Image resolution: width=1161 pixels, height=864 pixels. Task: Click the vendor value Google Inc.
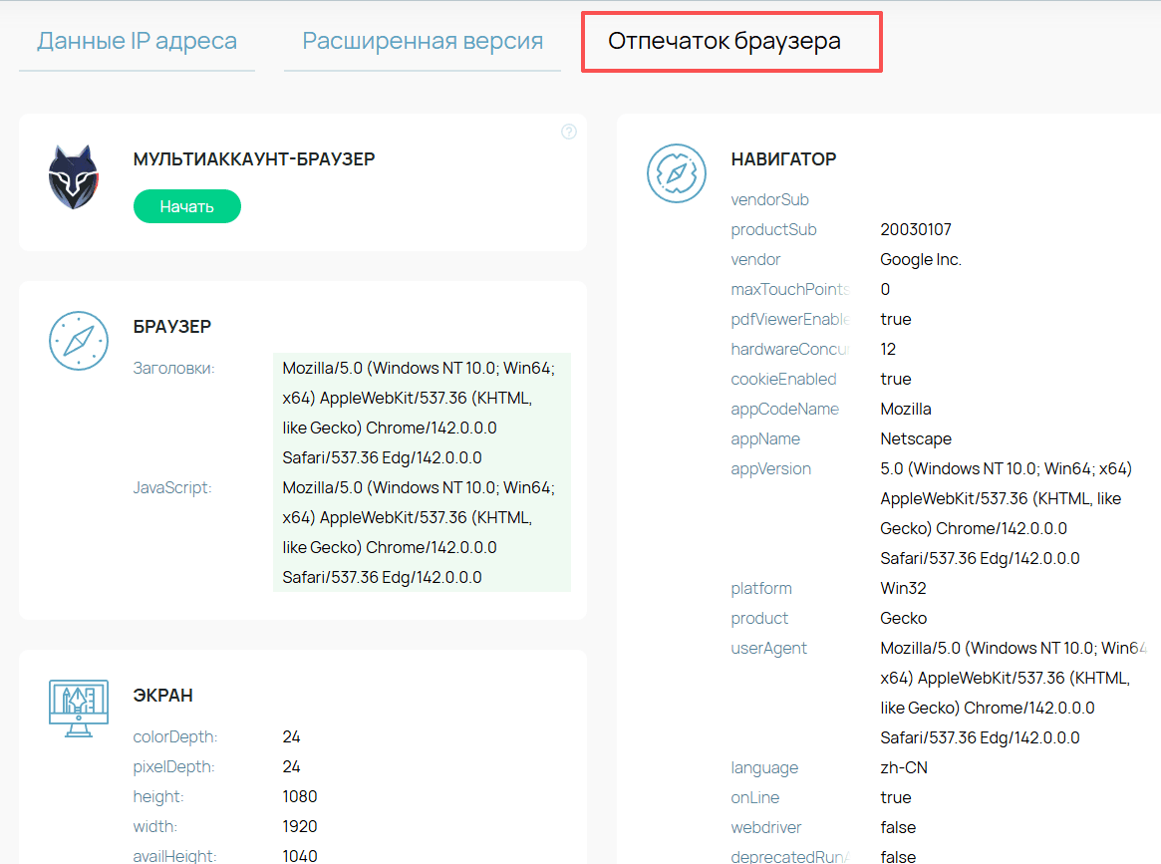coord(921,260)
